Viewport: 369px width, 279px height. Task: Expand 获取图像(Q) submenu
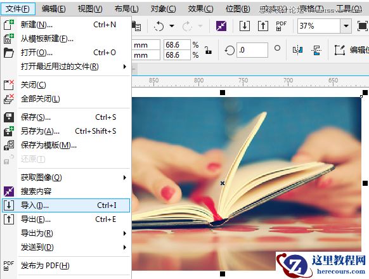pos(67,178)
